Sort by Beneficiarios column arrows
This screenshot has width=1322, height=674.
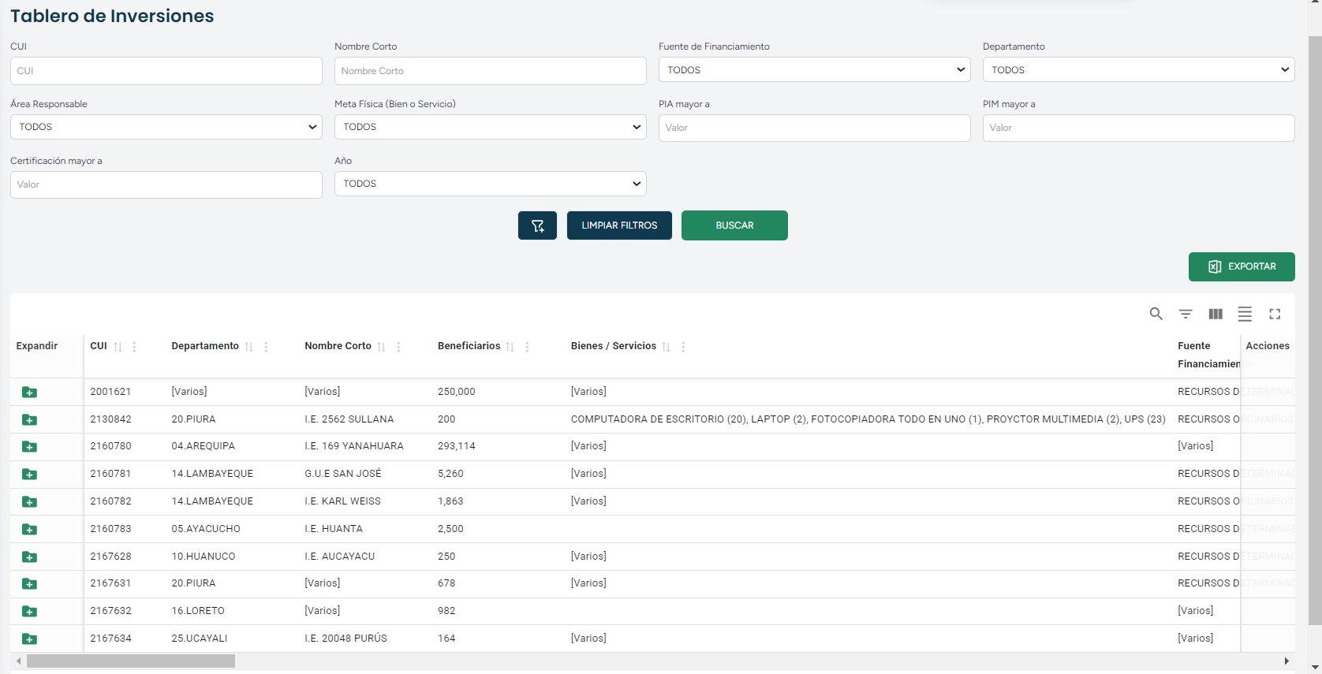(x=510, y=347)
